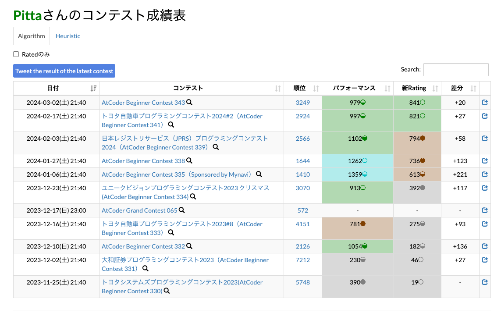Click the +221 rating difference cell
Screen dimensions: 501x313
(x=460, y=174)
